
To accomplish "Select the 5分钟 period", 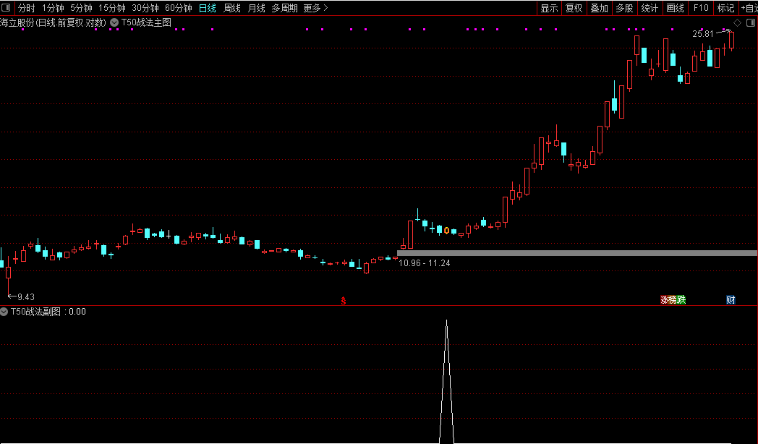I will 81,8.
